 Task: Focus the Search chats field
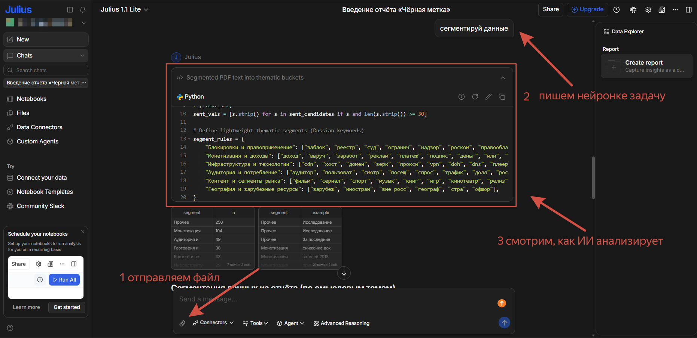tap(46, 70)
